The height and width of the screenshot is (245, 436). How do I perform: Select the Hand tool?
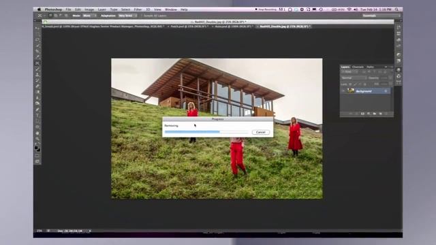pos(37,133)
